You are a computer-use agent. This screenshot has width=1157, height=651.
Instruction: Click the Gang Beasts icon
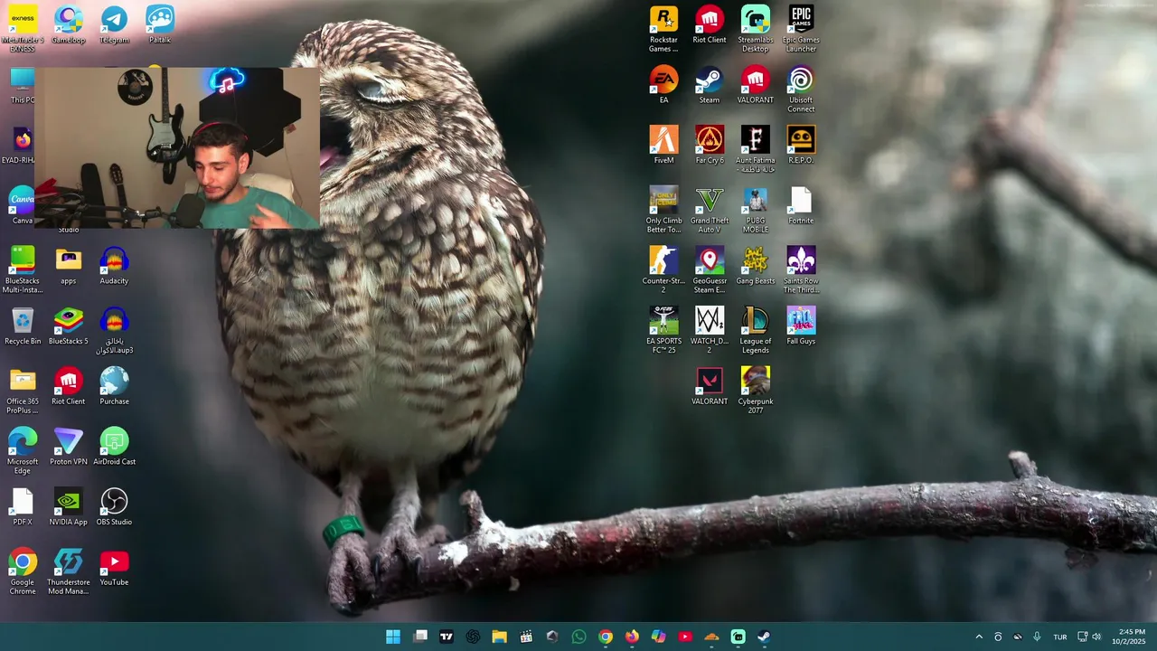point(755,266)
